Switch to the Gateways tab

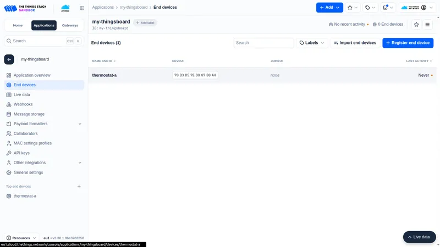70,25
